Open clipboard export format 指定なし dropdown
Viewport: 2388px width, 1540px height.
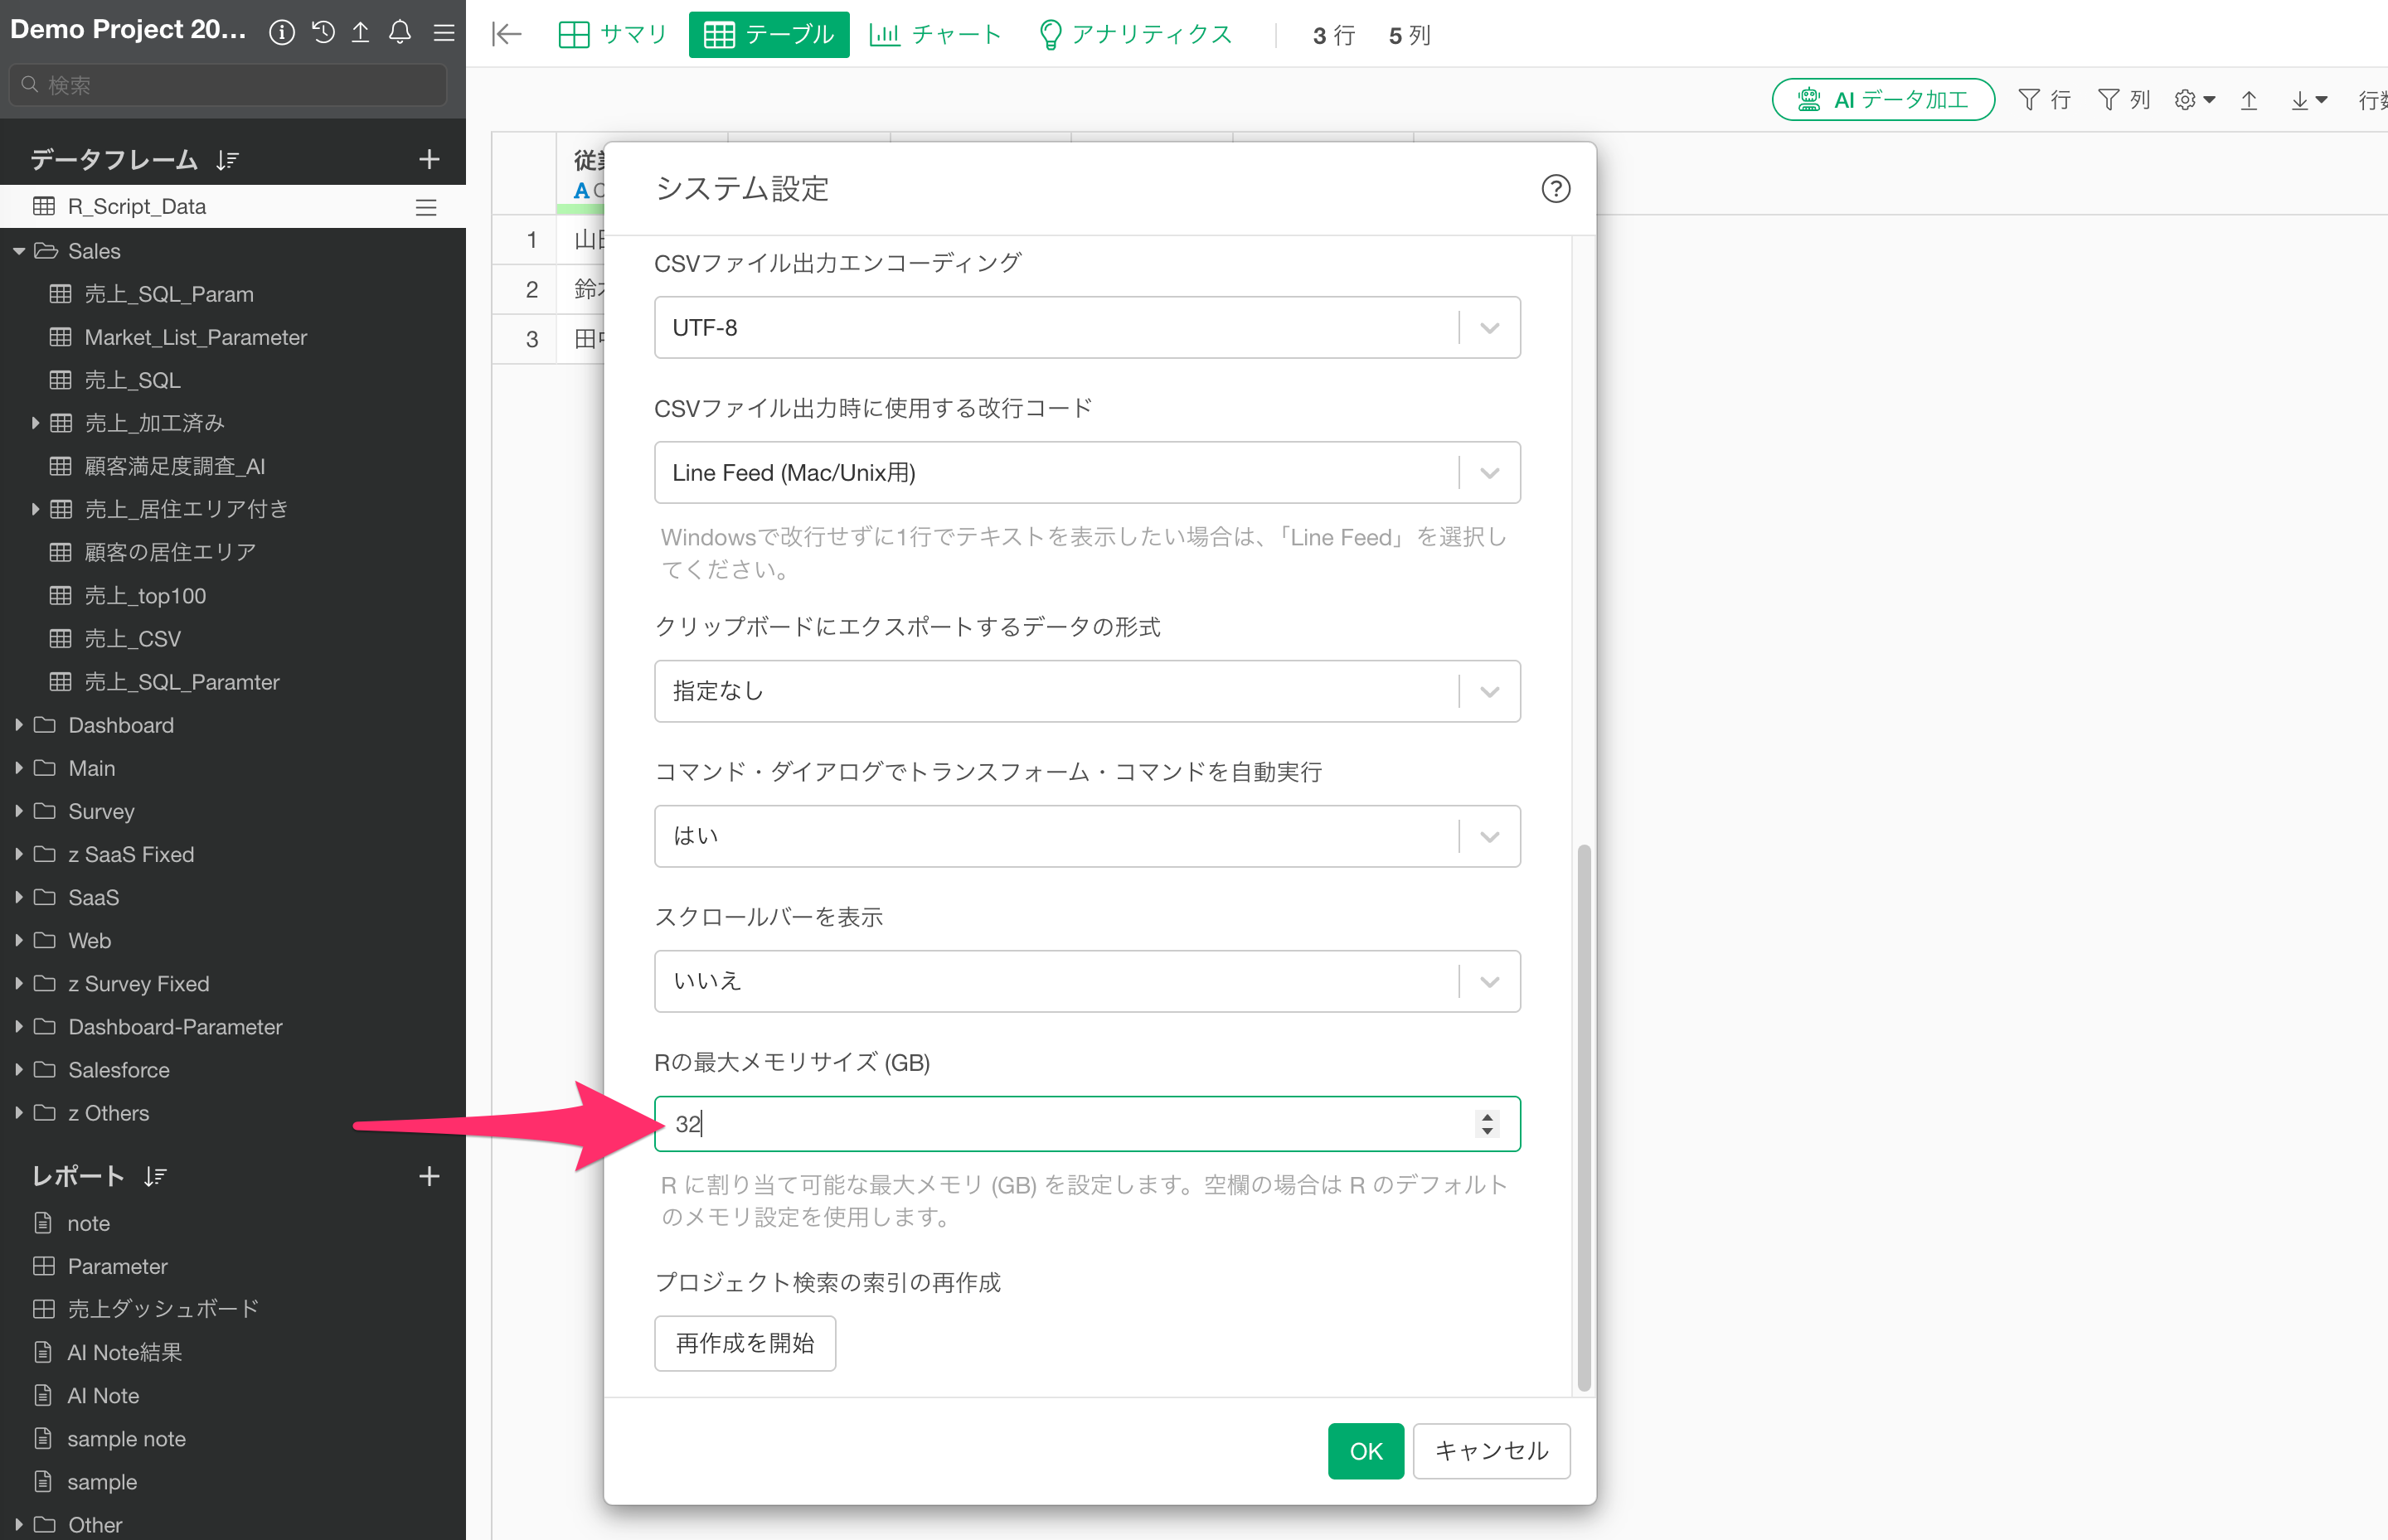(1086, 691)
